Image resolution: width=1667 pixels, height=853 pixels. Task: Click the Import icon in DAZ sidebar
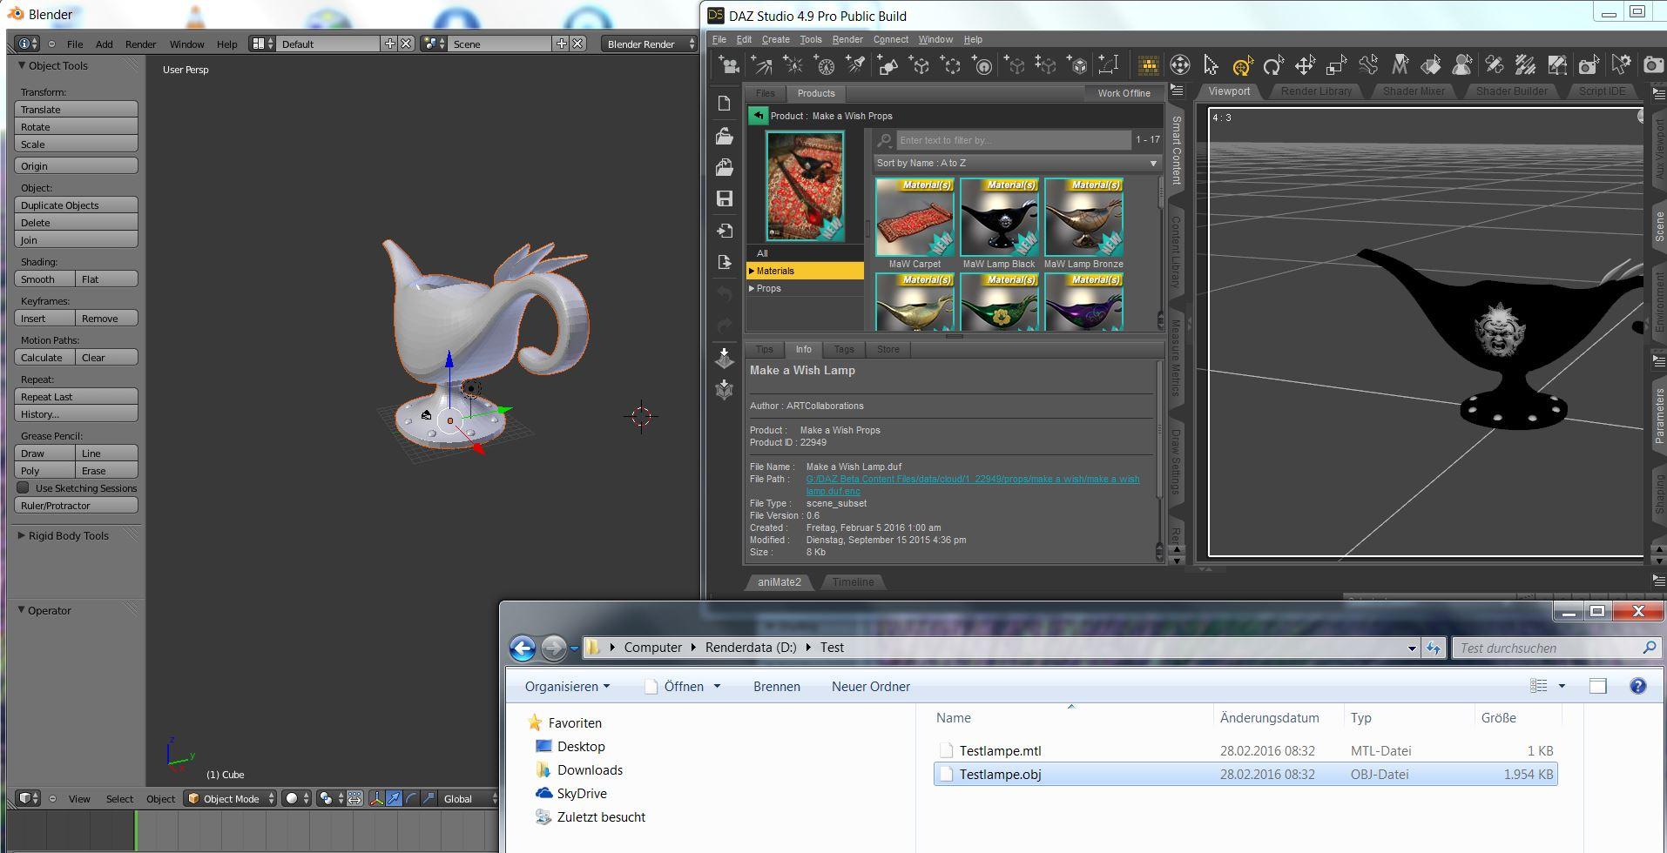coord(724,231)
